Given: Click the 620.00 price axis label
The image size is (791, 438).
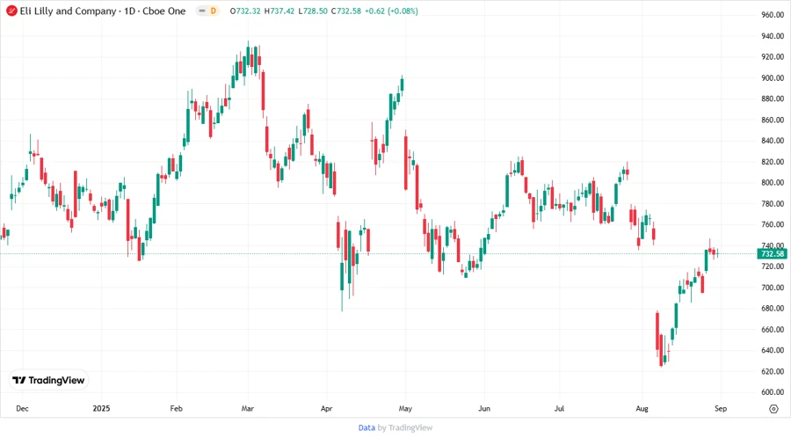Looking at the screenshot, I should click(773, 371).
